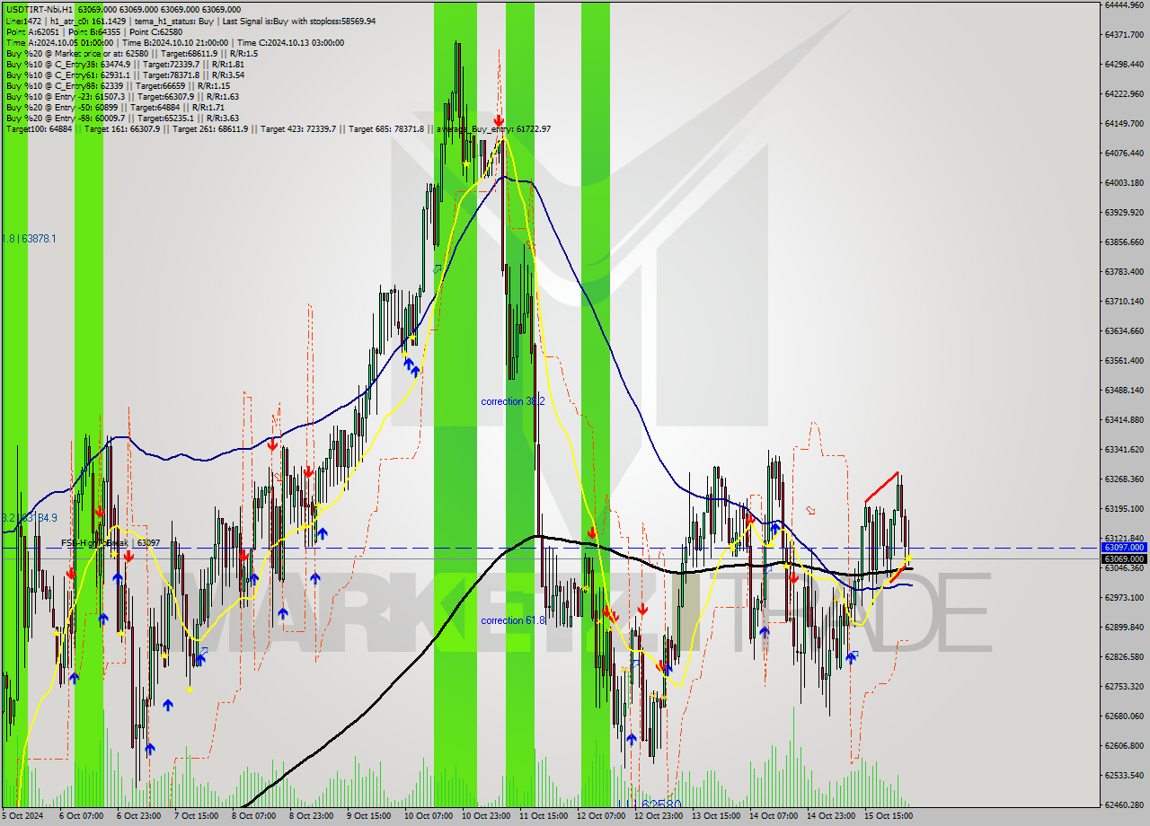Select the FSB-HighToBreak 63097 label
The width and height of the screenshot is (1150, 826).
click(111, 543)
